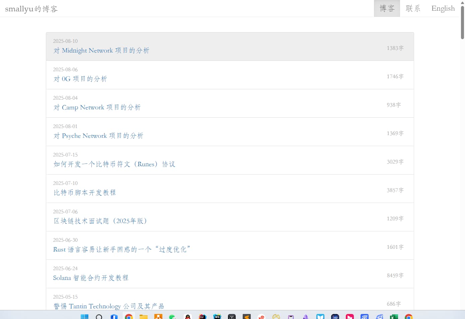Select the 博客 navigation tab
The width and height of the screenshot is (465, 319).
[x=387, y=8]
